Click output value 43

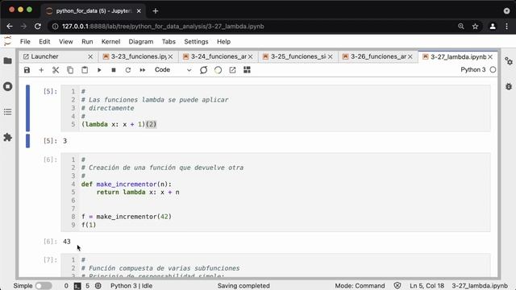(67, 242)
